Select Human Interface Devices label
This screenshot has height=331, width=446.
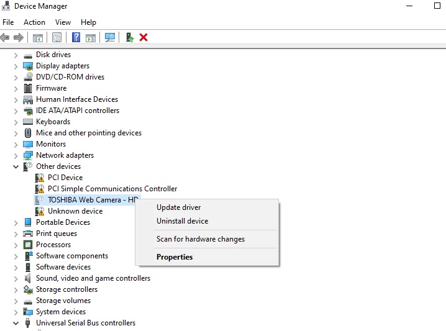(x=77, y=99)
